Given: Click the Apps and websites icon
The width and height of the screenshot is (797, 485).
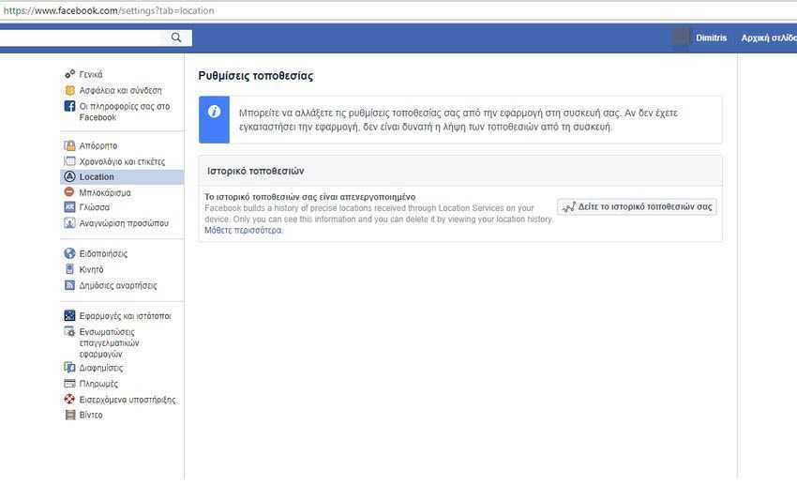Looking at the screenshot, I should pyautogui.click(x=69, y=316).
